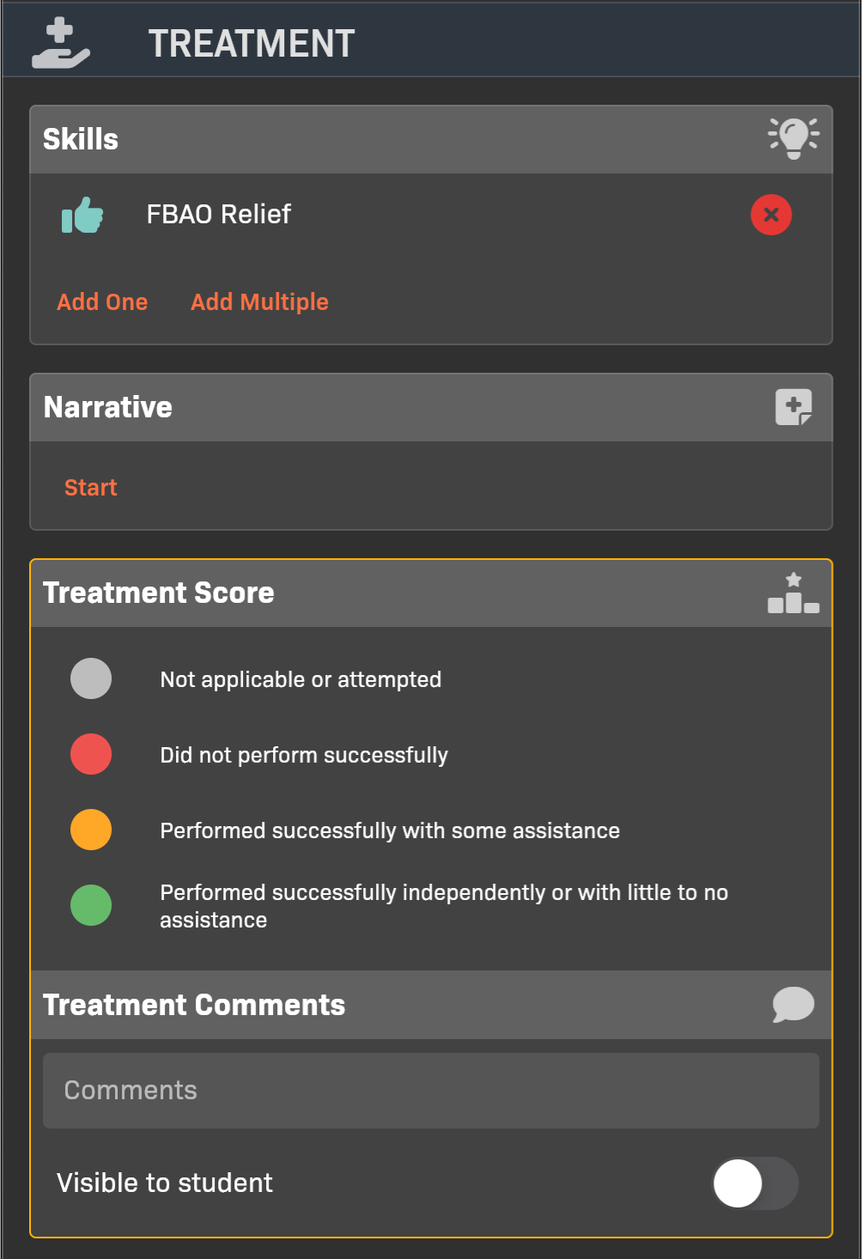Click the Treatment Score section header
The width and height of the screenshot is (862, 1259).
(x=159, y=593)
